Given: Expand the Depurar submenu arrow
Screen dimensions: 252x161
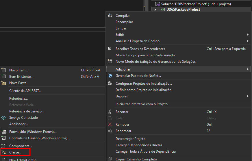Looking at the screenshot, I should pos(248,96).
